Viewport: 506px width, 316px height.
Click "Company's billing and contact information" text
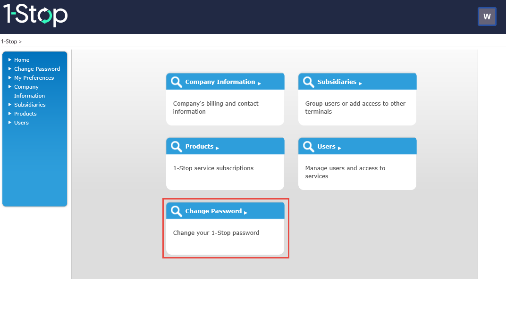pos(216,108)
